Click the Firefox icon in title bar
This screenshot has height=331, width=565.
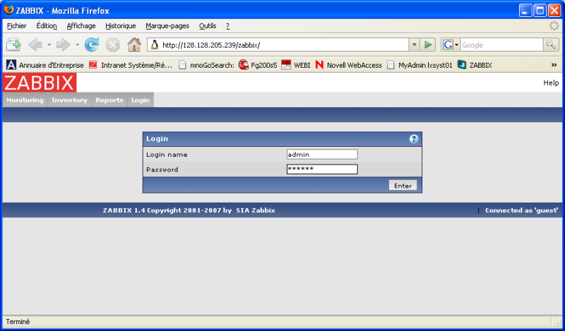[8, 10]
